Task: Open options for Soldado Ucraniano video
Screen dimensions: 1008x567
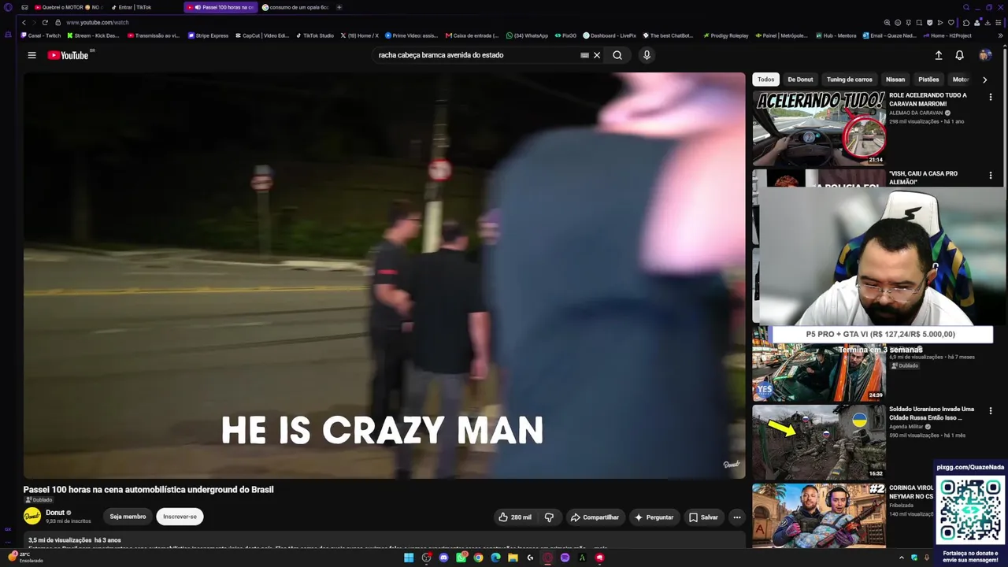Action: coord(991,411)
